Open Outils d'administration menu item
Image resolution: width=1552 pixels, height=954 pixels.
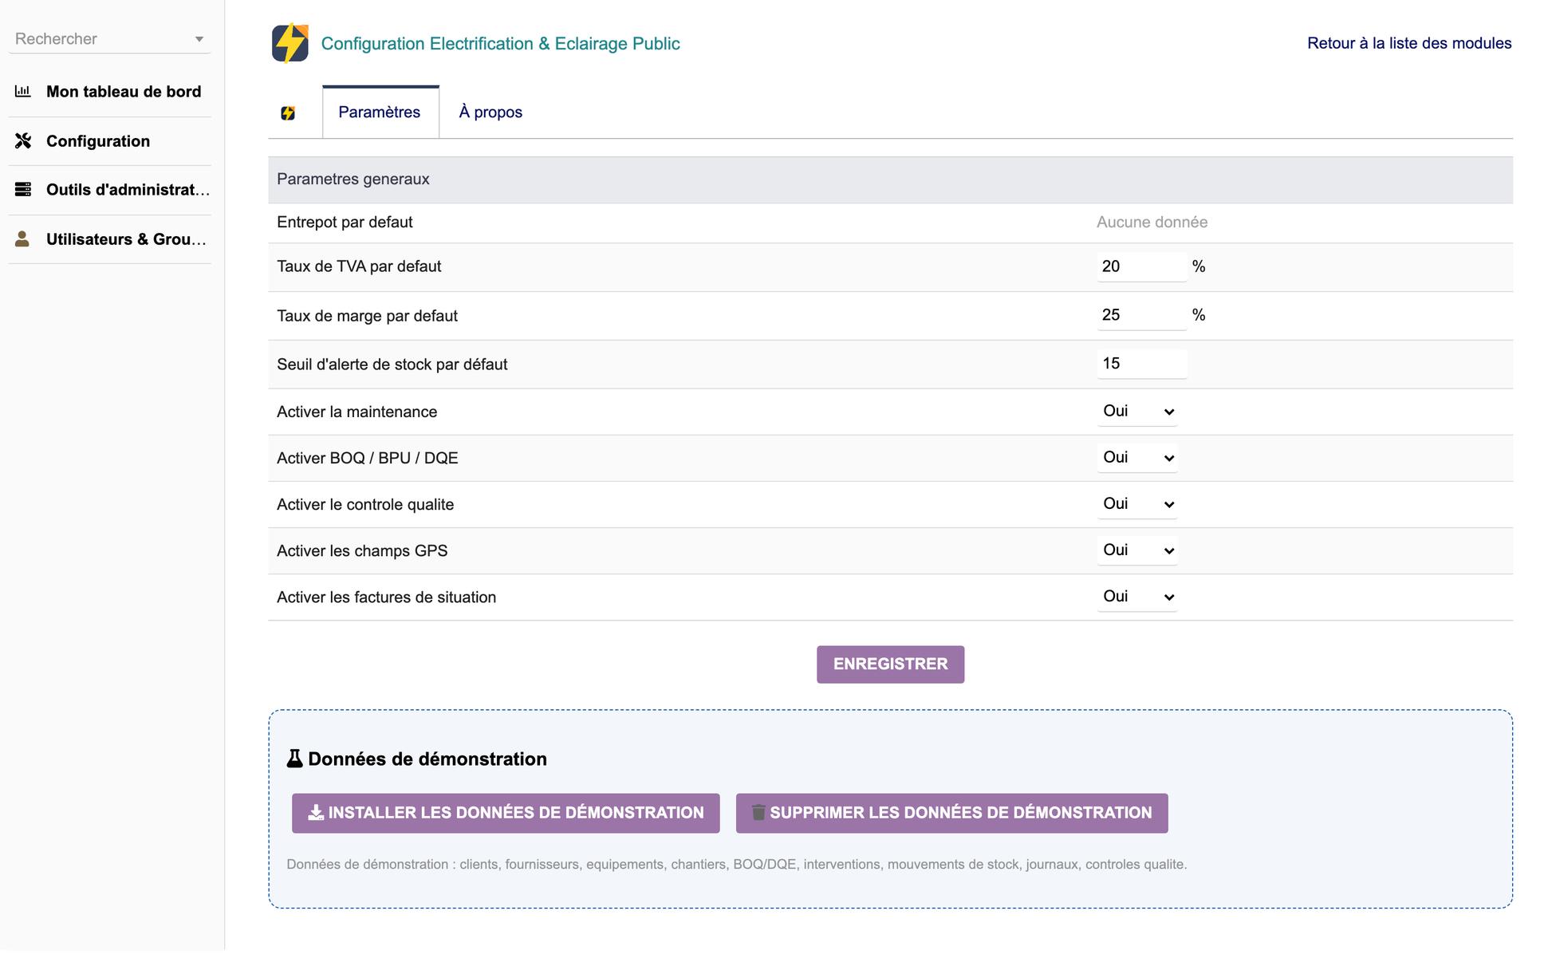pos(128,189)
